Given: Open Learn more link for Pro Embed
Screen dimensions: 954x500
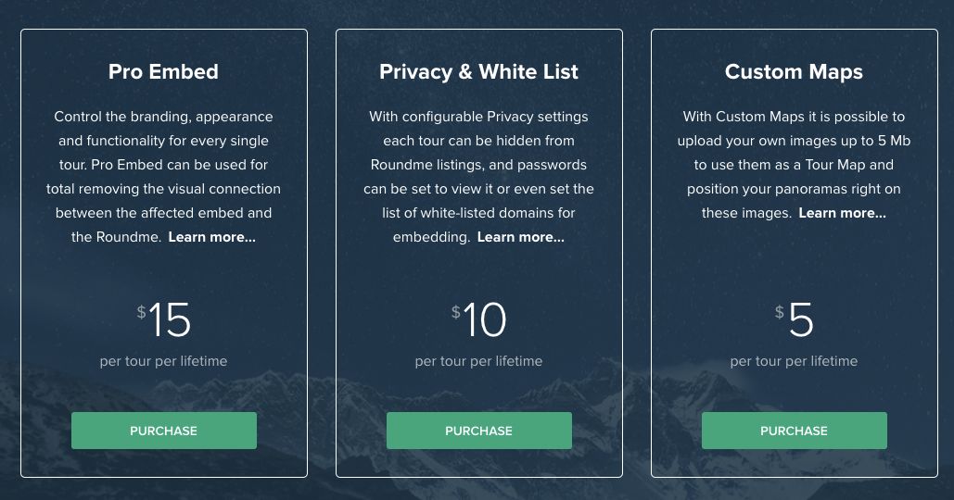Looking at the screenshot, I should click(x=211, y=237).
